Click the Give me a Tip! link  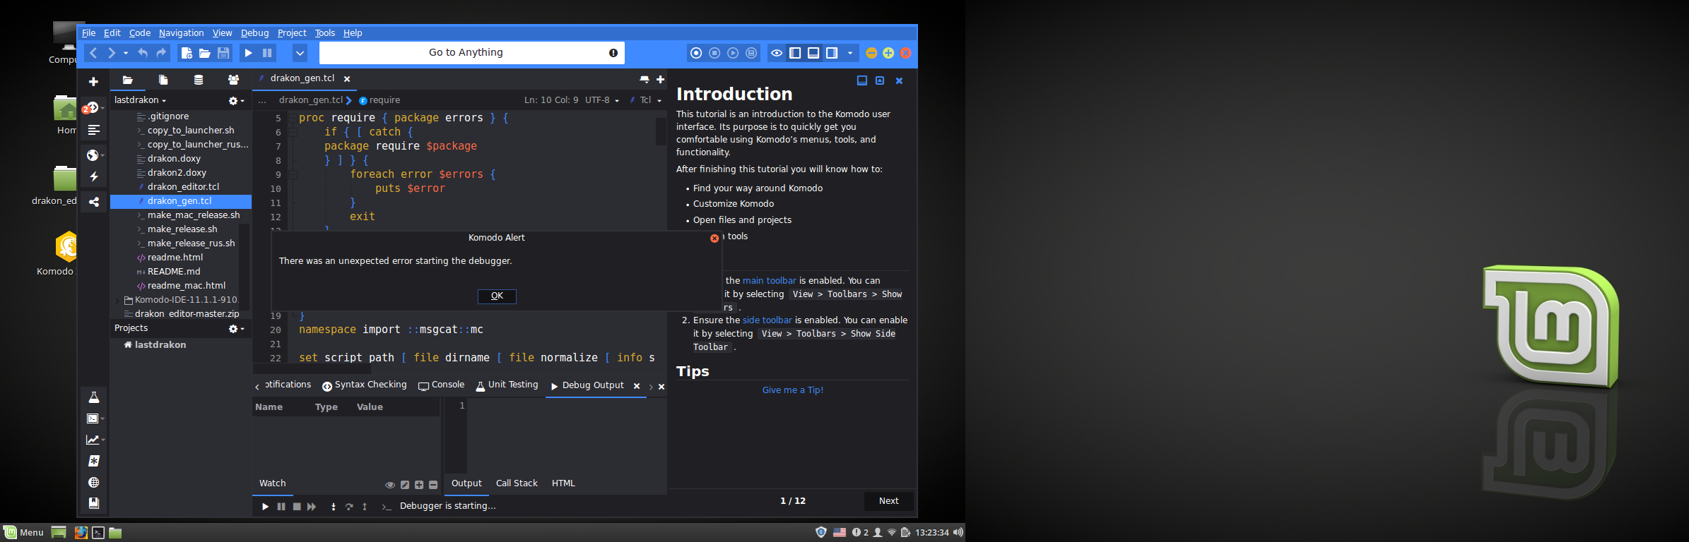click(792, 390)
